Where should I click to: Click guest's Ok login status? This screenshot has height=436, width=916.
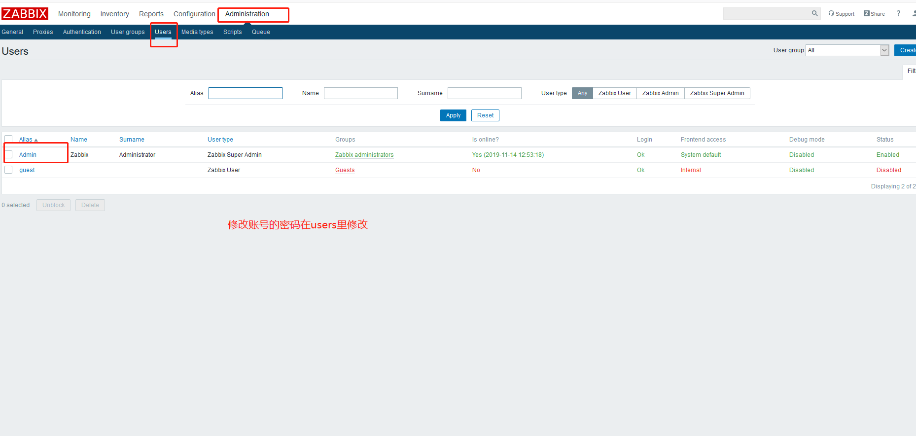click(640, 170)
